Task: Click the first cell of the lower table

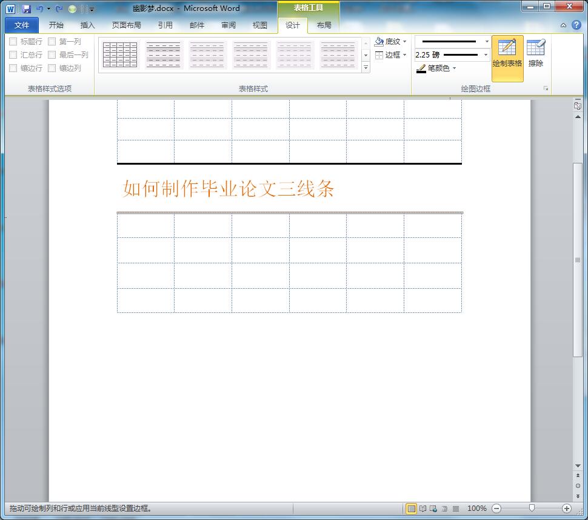Action: coord(146,226)
